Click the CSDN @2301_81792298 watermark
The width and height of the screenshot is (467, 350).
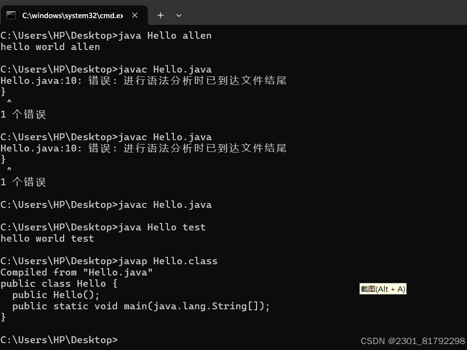(x=413, y=341)
